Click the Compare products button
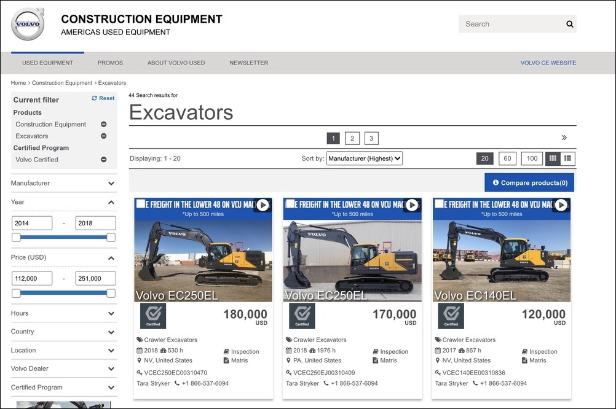The width and height of the screenshot is (616, 409). tap(529, 182)
